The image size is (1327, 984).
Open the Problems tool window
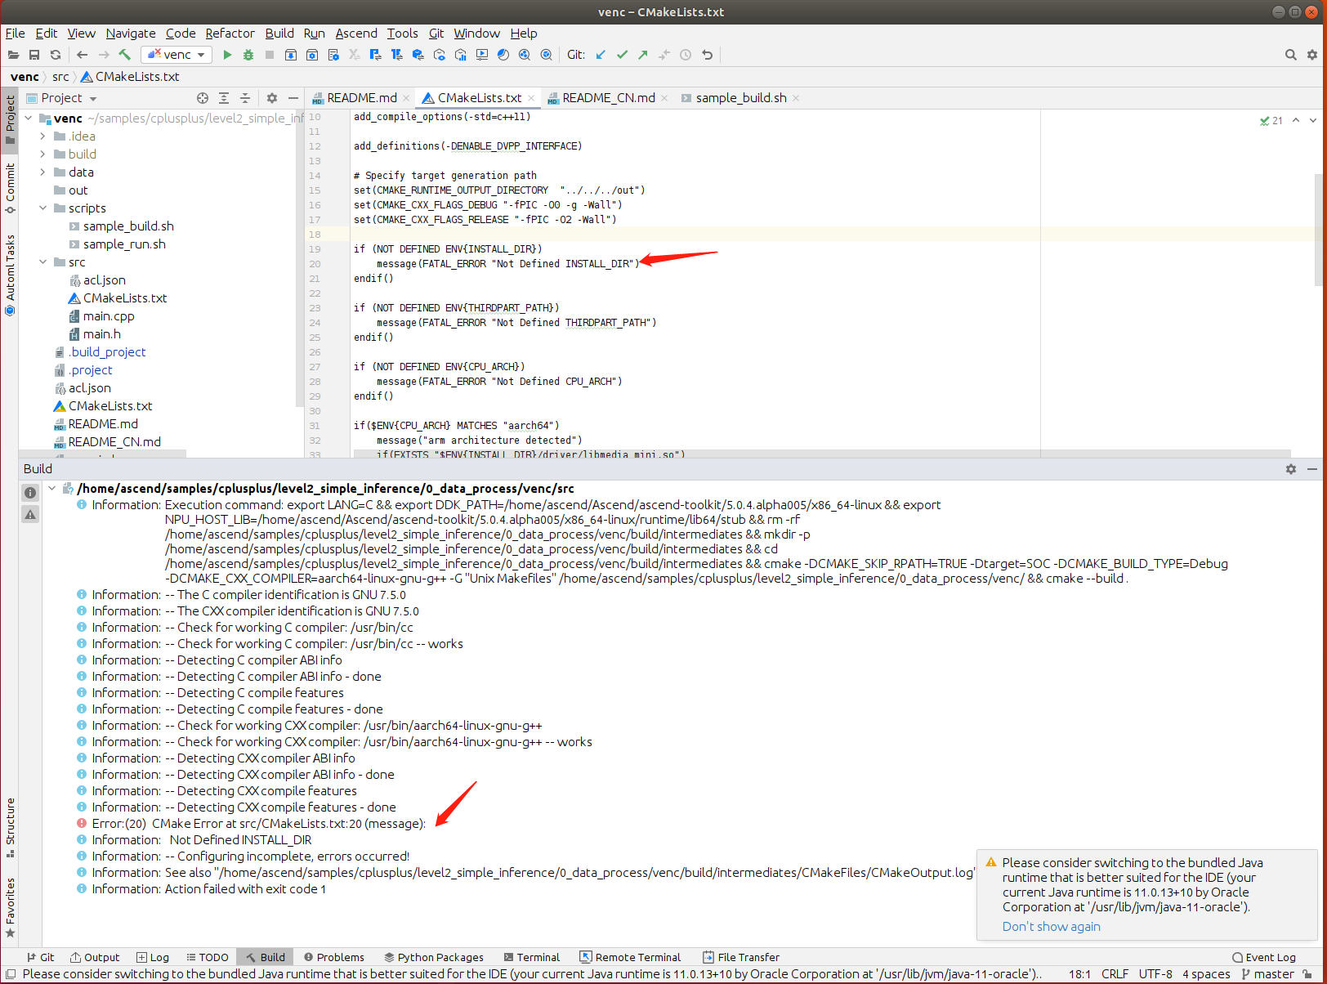point(334,957)
